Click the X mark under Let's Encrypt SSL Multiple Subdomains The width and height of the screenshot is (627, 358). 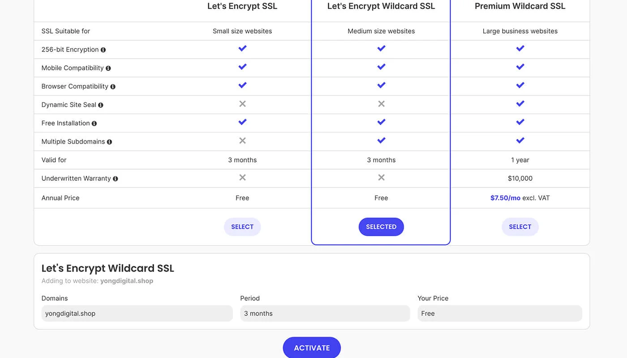pos(242,140)
